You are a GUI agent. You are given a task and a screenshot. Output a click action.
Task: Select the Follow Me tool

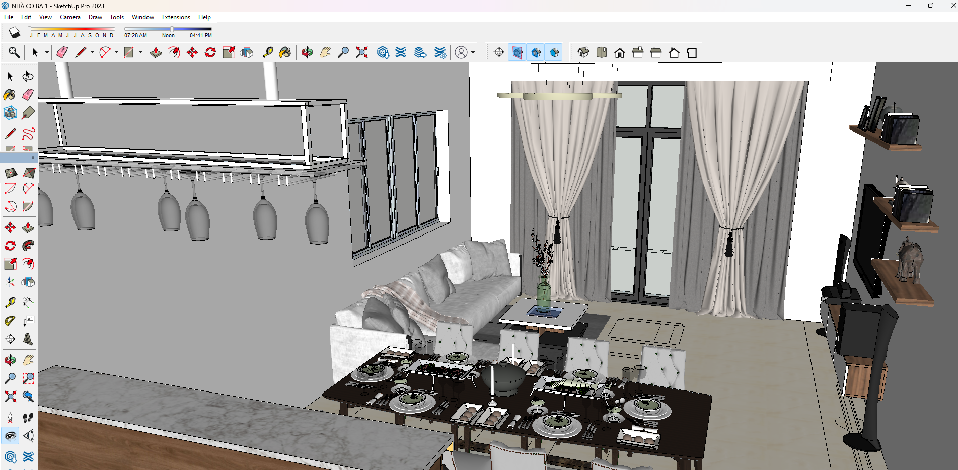(x=28, y=246)
